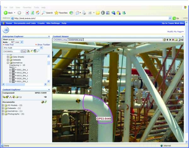
Task: Expand the Photographs - (5) folder
Action: pos(3,114)
